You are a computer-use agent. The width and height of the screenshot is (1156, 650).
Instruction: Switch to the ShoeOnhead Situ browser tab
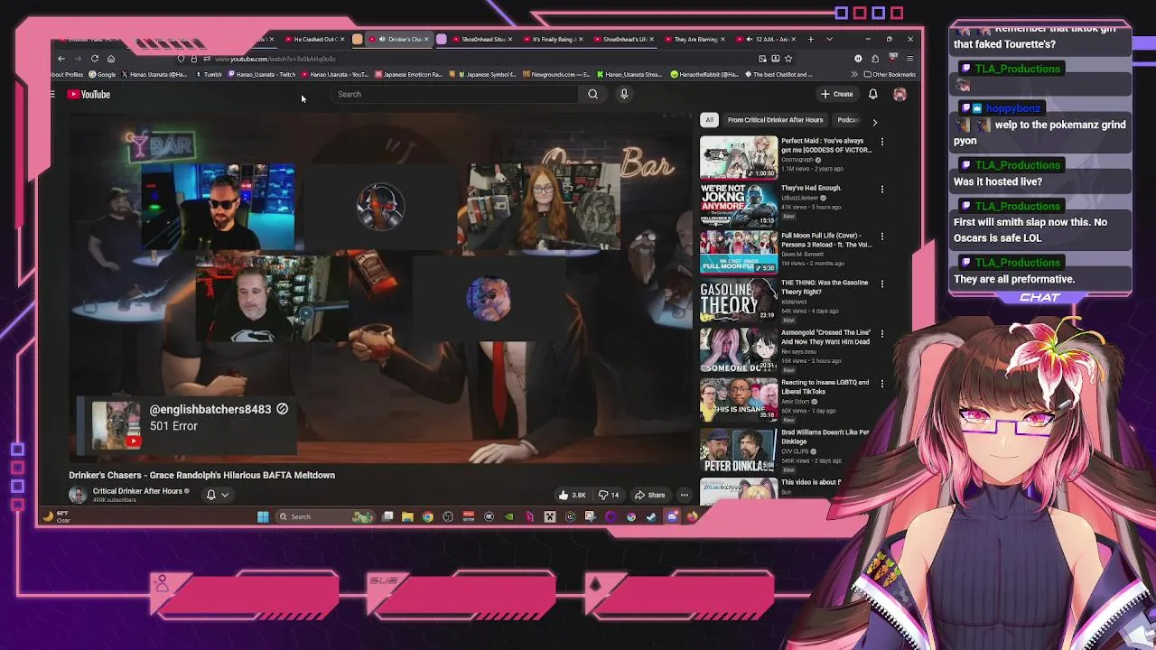click(x=482, y=39)
